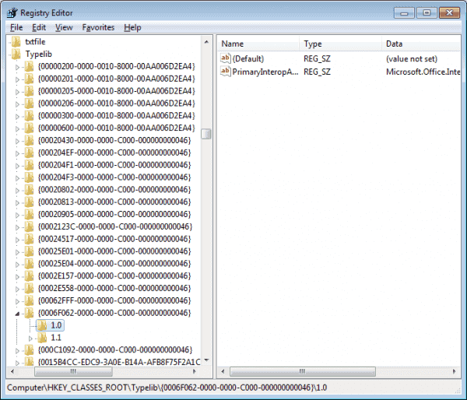Click folder icon of {00020430-0000-0000-C000-000000000046}
The image size is (467, 400).
(x=30, y=140)
